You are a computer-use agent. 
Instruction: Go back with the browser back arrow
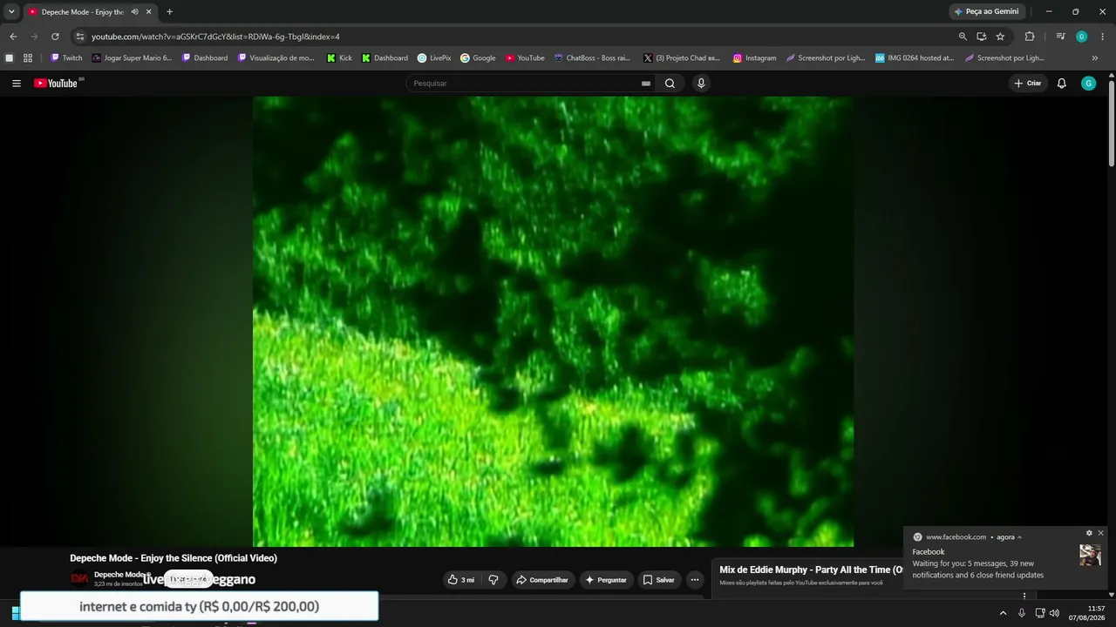click(13, 37)
